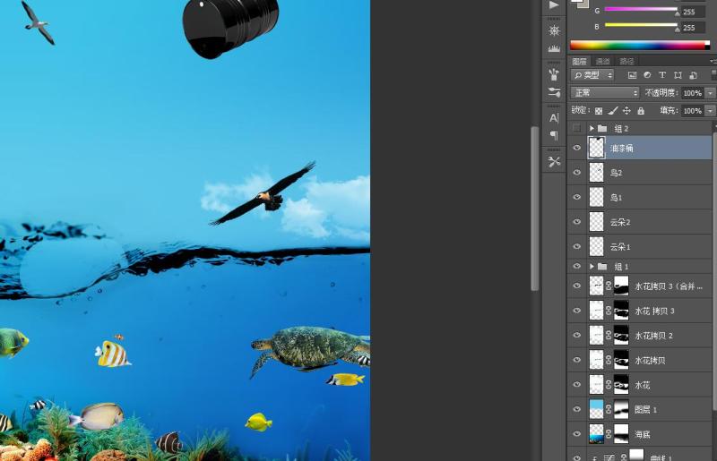Open the Paragraph panel icon
This screenshot has width=717, height=461.
(x=554, y=135)
